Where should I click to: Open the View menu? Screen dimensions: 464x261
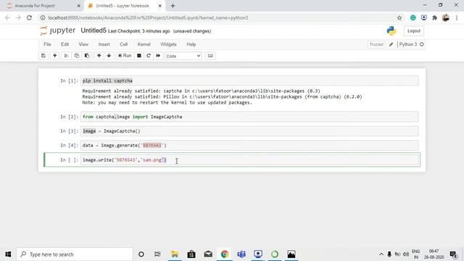83,44
